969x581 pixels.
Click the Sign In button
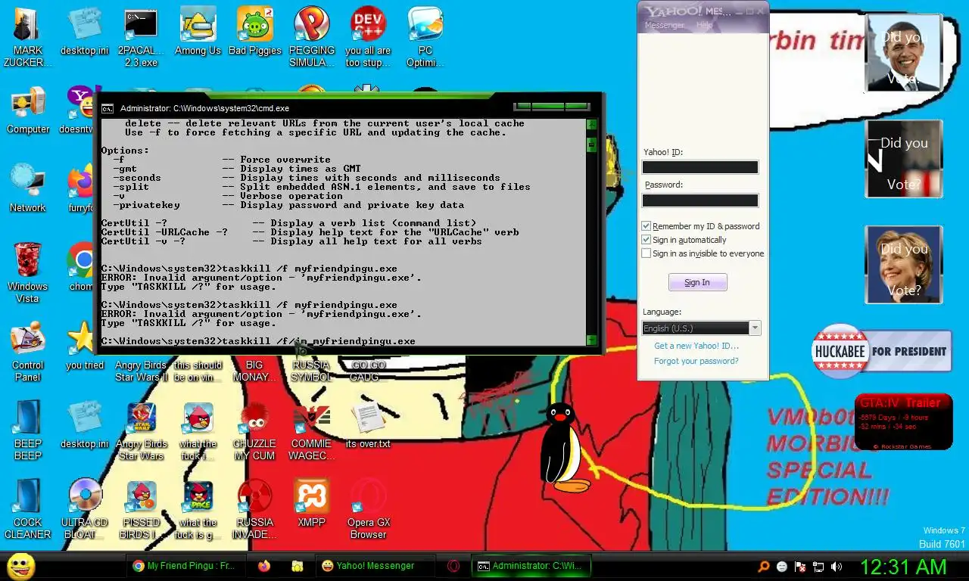(x=697, y=282)
